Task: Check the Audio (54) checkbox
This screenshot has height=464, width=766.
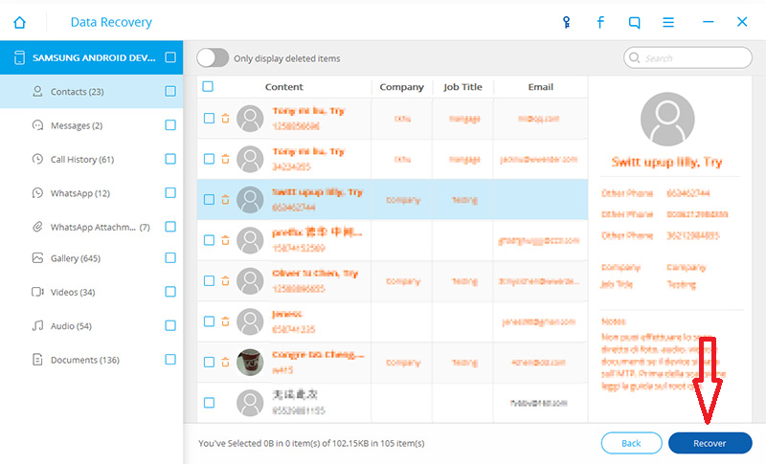Action: point(170,326)
